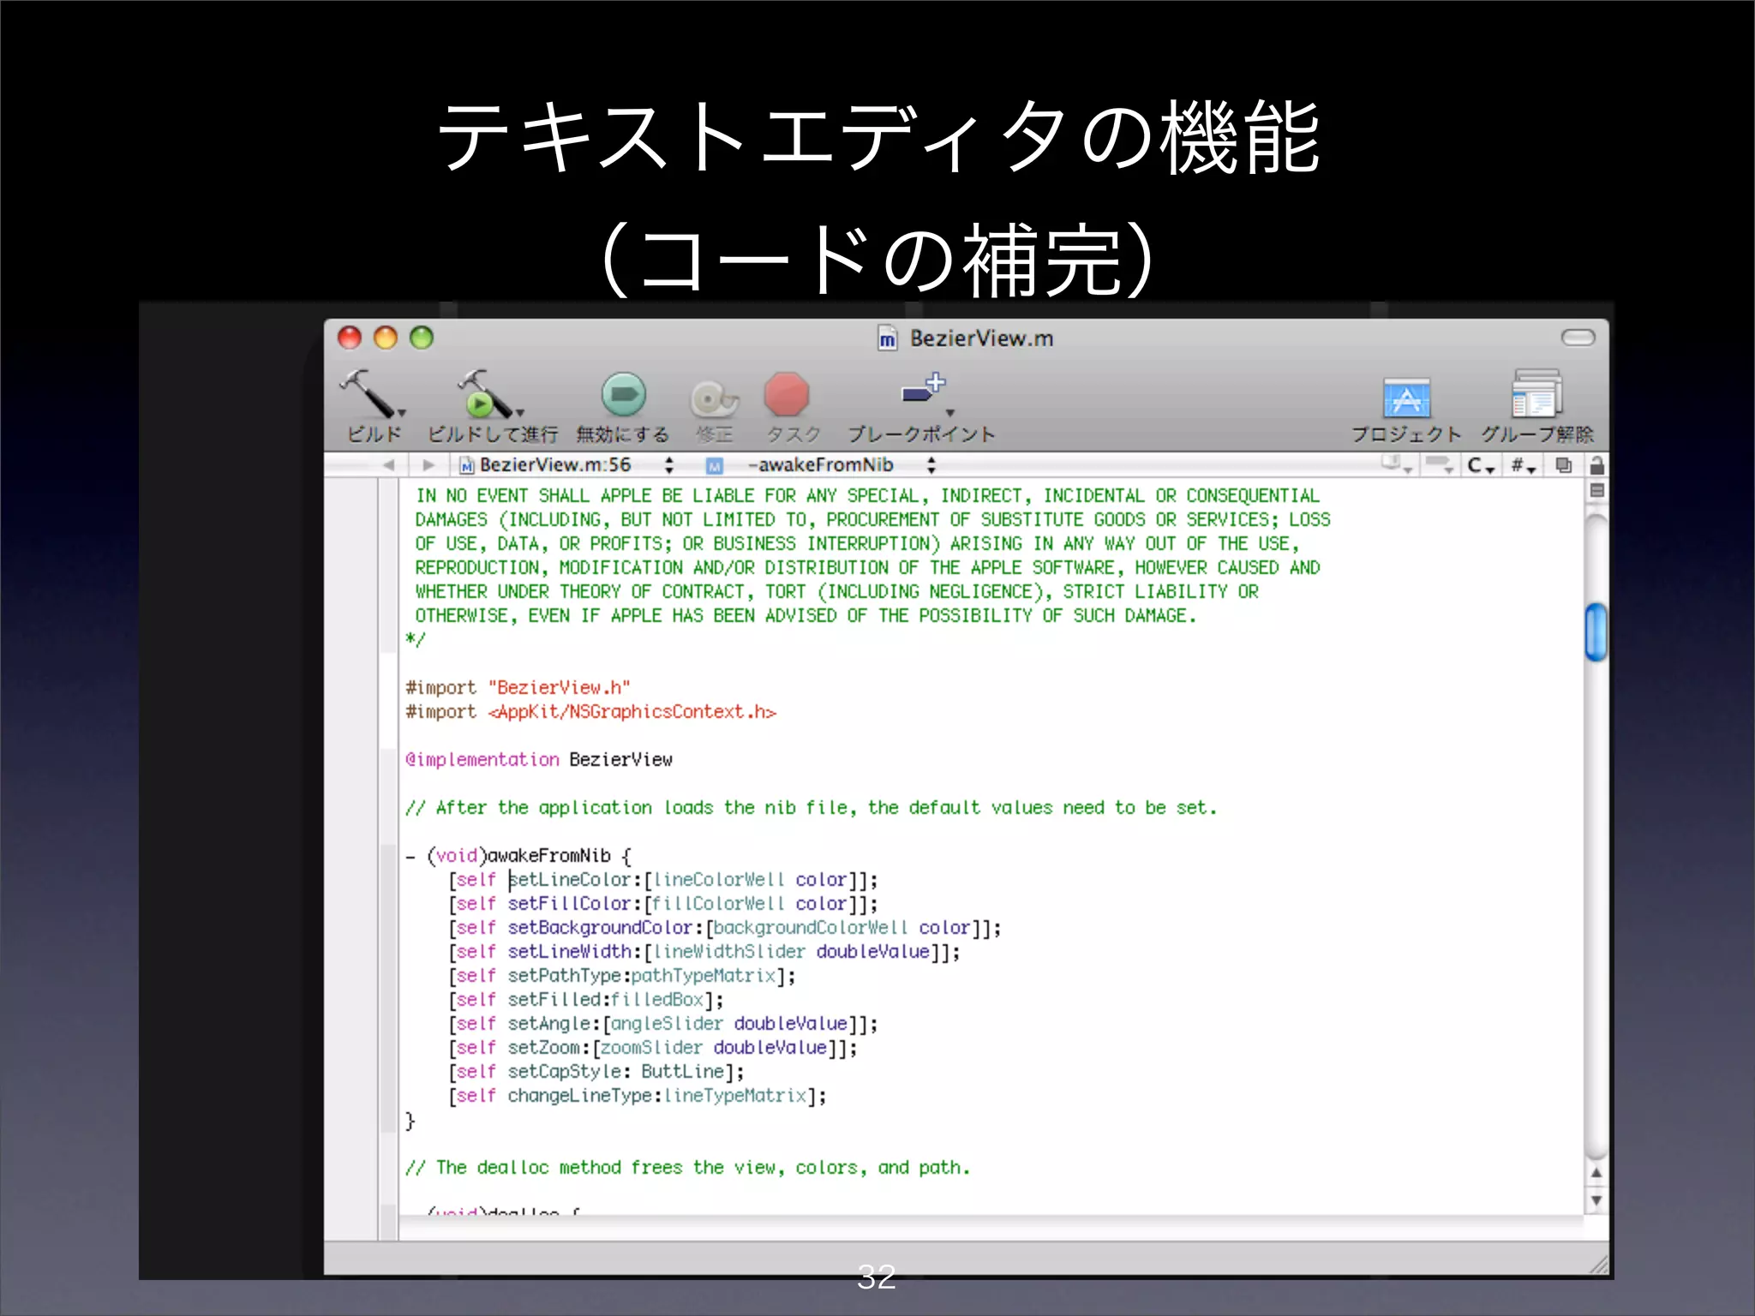Screen dimensions: 1755x1316
Task: Open the BezierView.m:56 file history pop-up
Action: tap(566, 465)
